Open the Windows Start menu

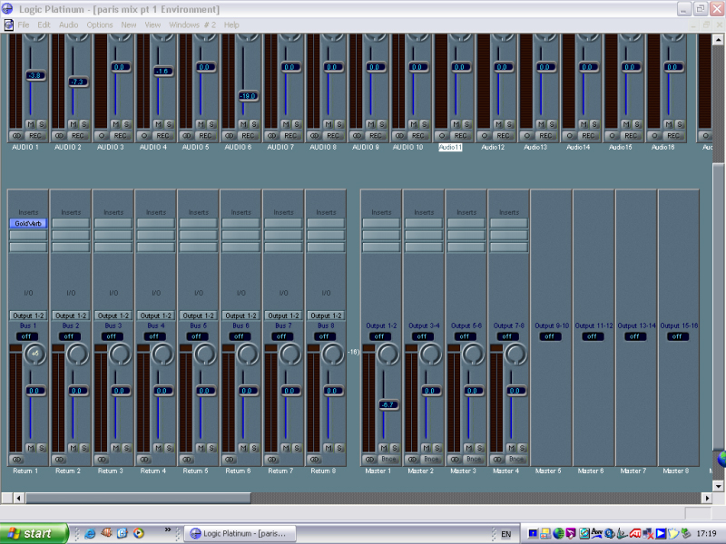coord(34,534)
